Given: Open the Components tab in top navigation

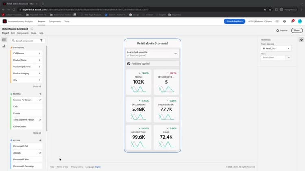Looking at the screenshot, I should tap(54, 22).
